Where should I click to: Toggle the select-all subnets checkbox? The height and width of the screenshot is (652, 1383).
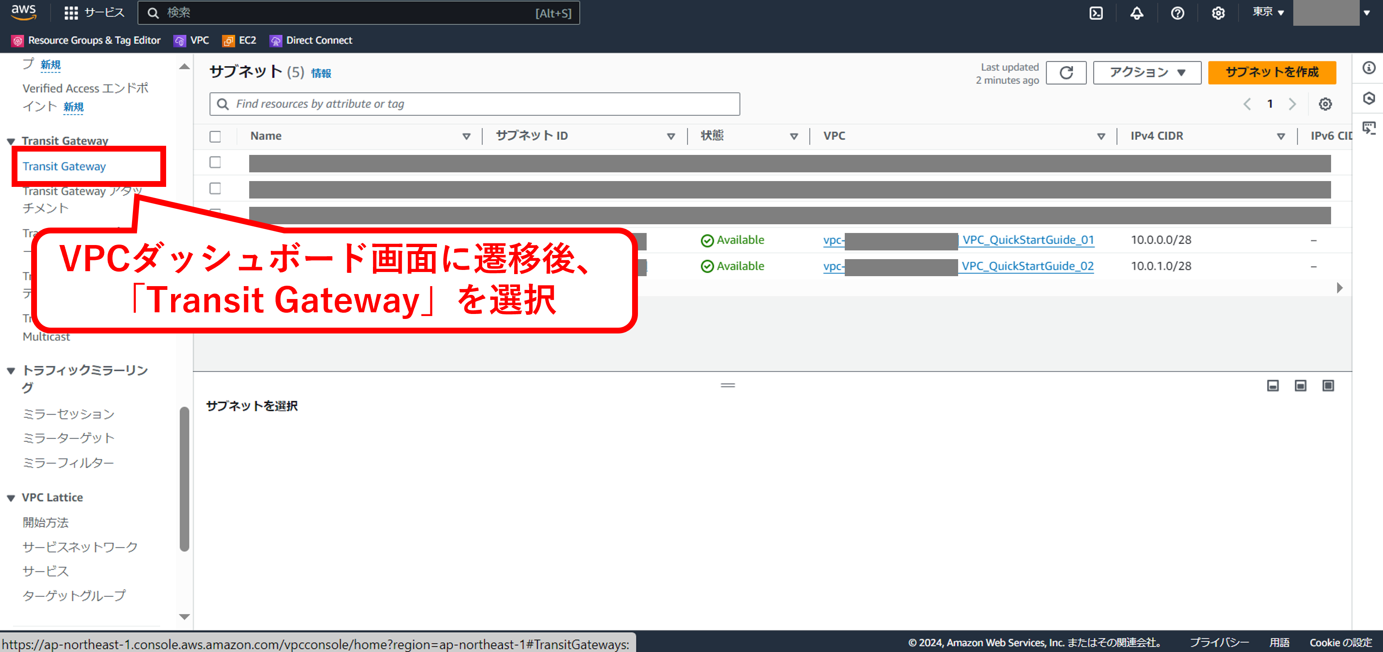click(215, 136)
